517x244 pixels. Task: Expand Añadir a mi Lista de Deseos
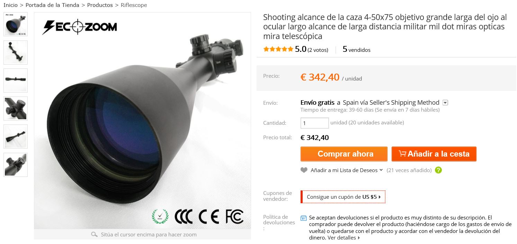346,170
